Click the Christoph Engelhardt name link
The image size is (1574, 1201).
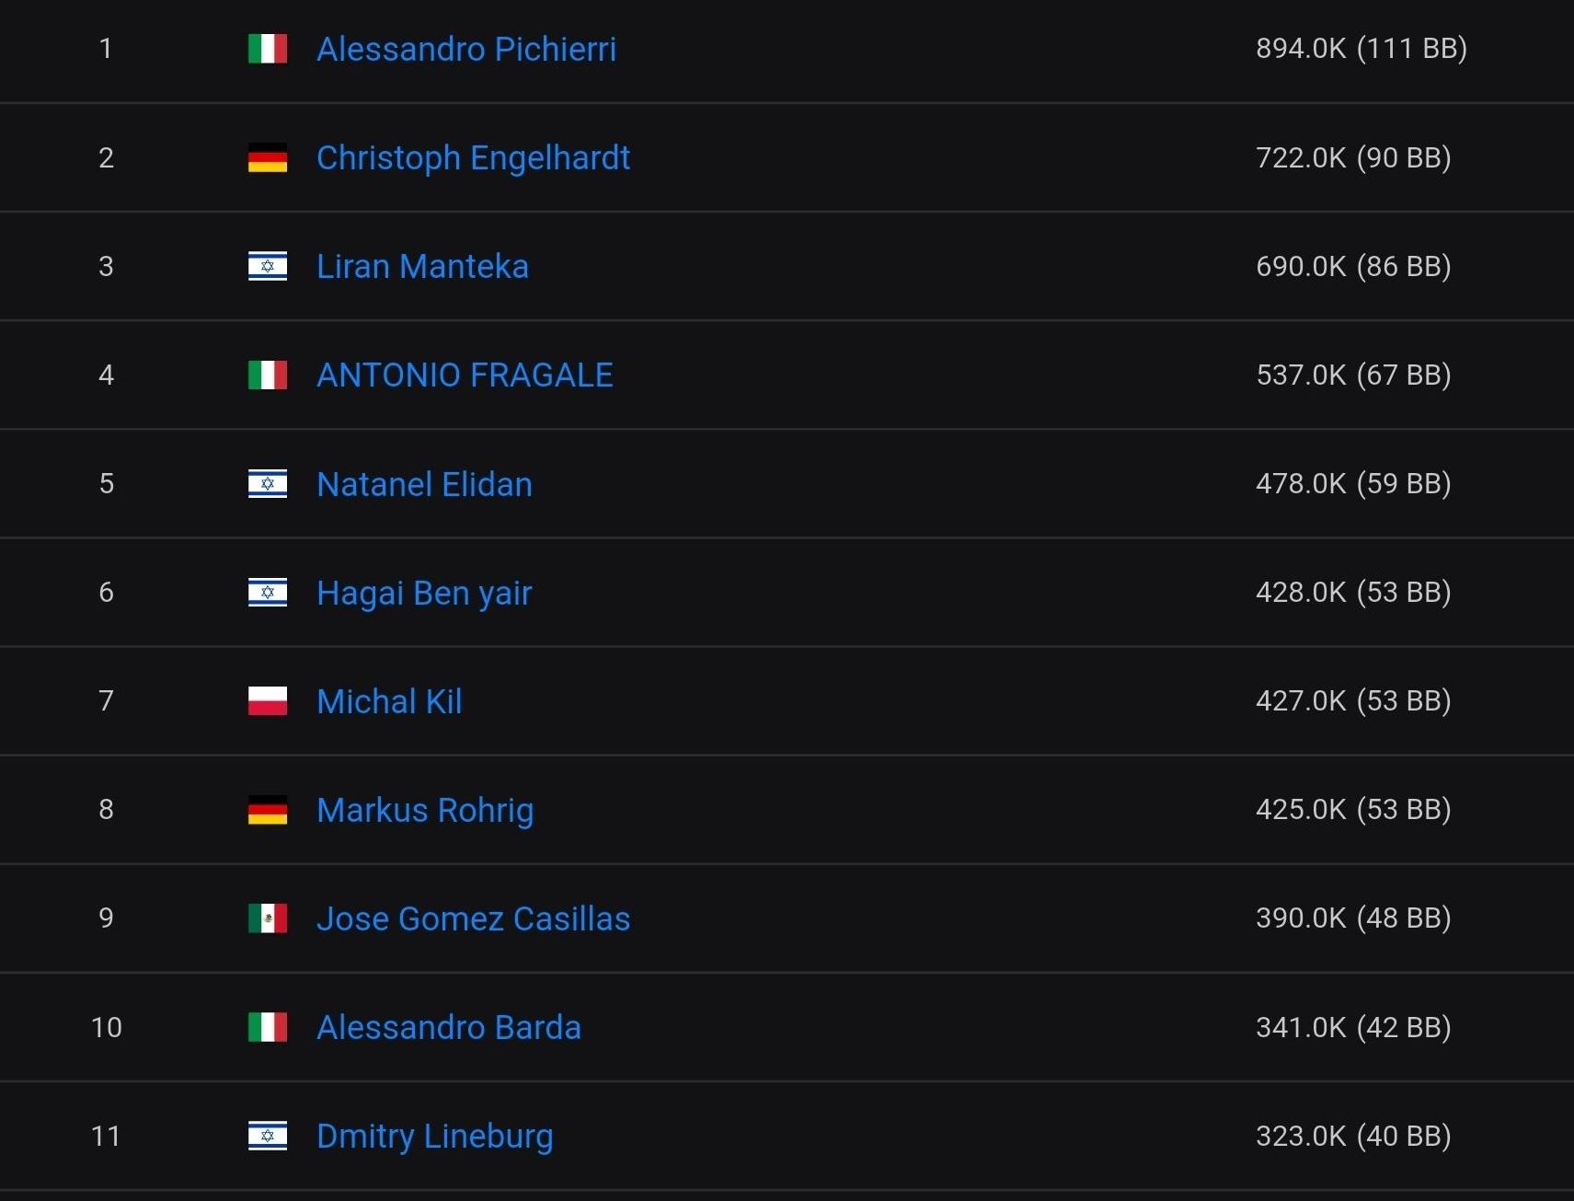pyautogui.click(x=473, y=157)
